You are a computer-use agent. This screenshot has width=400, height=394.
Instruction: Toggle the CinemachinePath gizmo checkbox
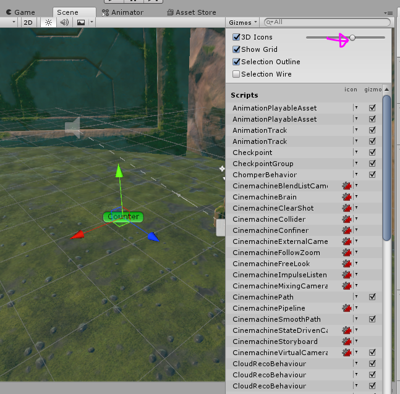(372, 296)
